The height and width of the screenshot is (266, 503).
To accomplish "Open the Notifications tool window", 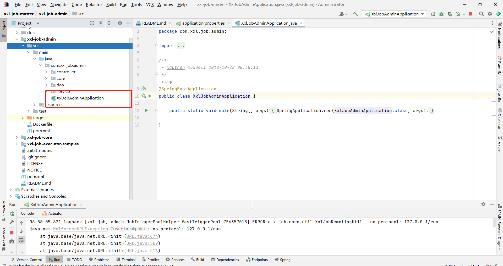I will click(500, 36).
